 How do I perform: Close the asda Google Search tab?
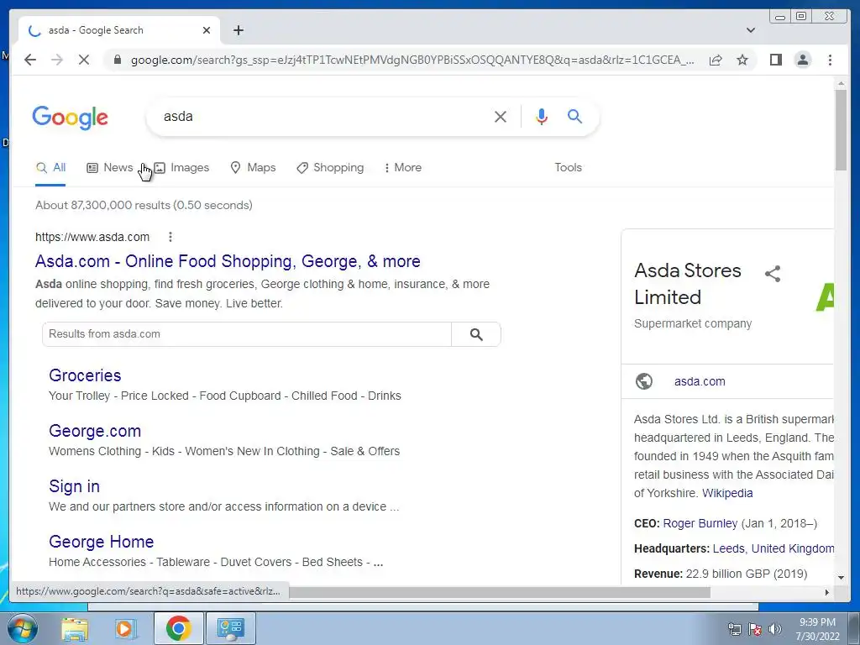(207, 30)
